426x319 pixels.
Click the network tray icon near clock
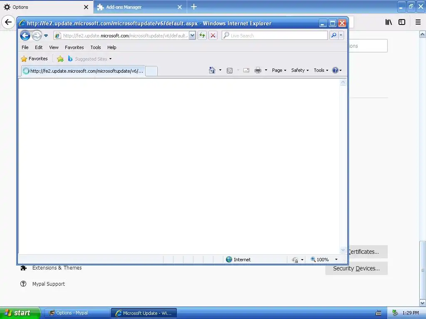pyautogui.click(x=395, y=313)
